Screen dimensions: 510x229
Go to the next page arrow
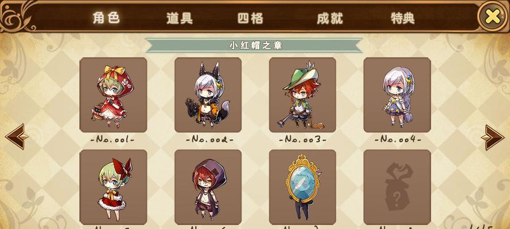click(492, 137)
